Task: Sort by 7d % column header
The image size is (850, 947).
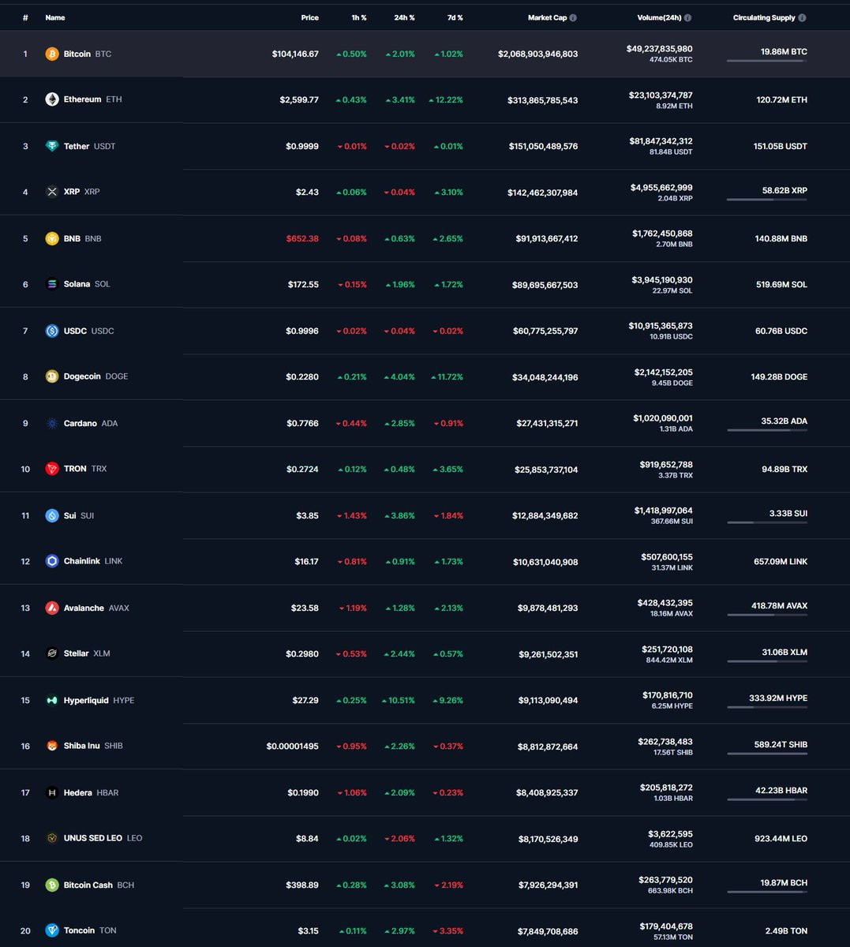Action: [x=455, y=17]
